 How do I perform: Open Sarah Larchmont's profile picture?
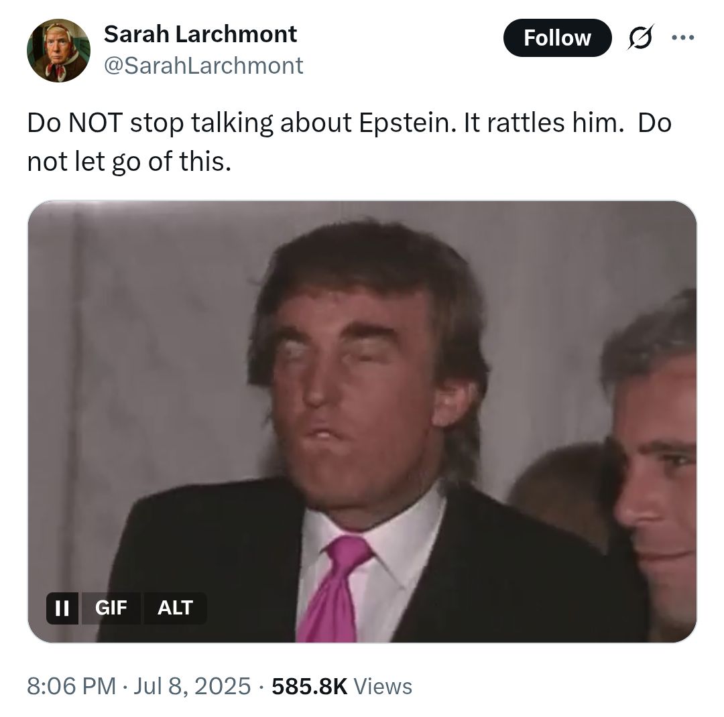58,50
